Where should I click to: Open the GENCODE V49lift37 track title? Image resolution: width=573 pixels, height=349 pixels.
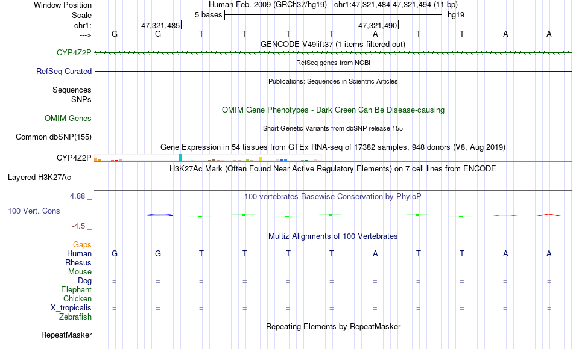(332, 44)
